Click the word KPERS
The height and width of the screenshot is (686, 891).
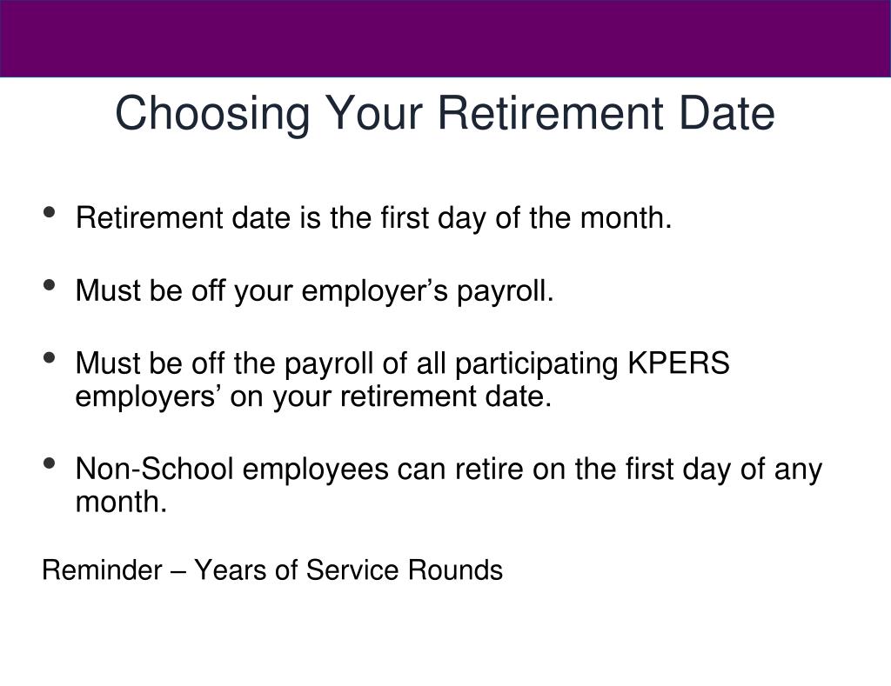pos(679,363)
